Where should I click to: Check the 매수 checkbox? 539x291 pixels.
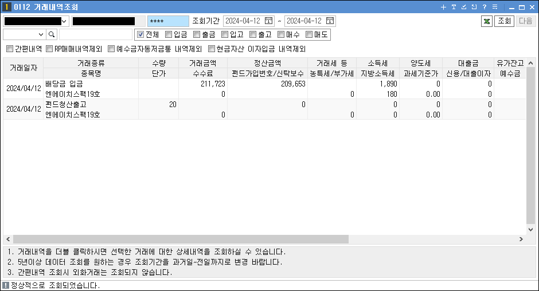pyautogui.click(x=281, y=34)
